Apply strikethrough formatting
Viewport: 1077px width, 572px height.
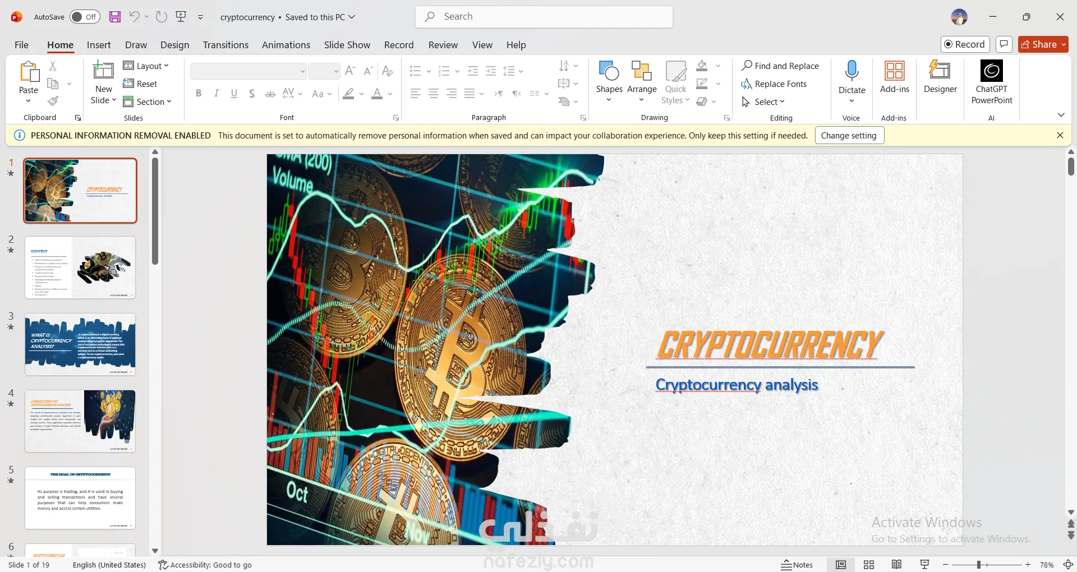pos(270,94)
